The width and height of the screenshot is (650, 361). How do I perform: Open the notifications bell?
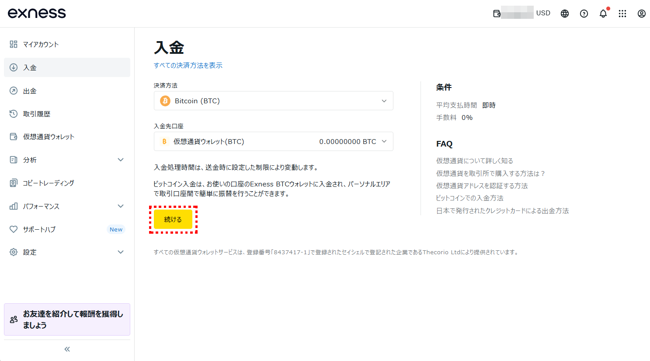[x=603, y=14]
